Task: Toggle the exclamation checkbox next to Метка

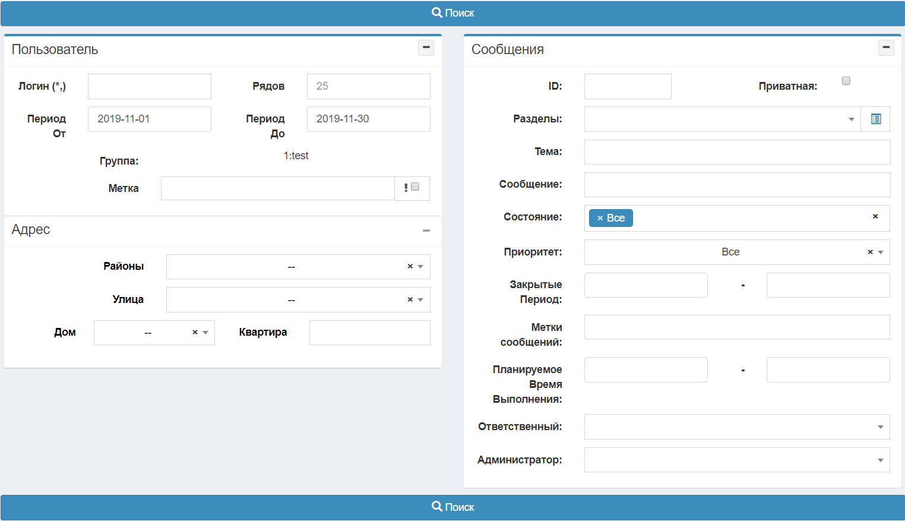Action: pos(415,187)
